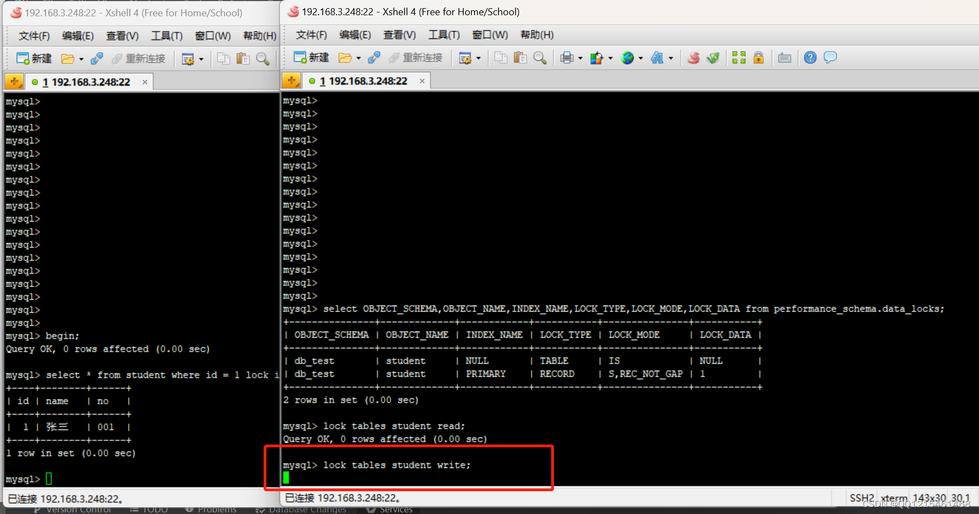979x514 pixels.
Task: Click the orange add-tab button, left window
Action: click(x=14, y=81)
